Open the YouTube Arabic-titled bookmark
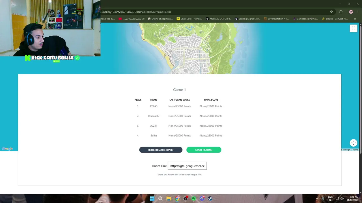This screenshot has height=203, width=362. [132, 19]
